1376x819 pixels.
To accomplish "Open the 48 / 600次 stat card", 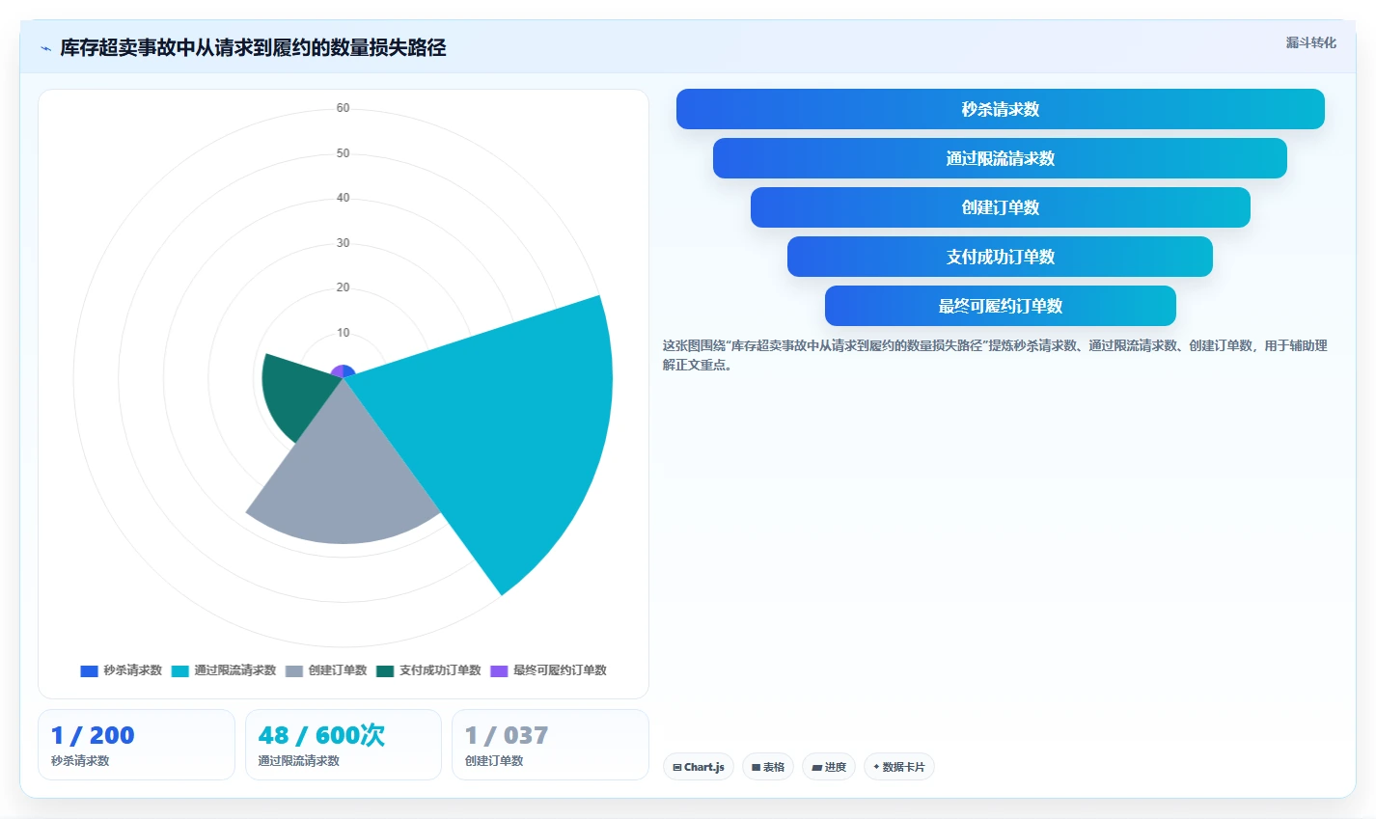I will 344,745.
